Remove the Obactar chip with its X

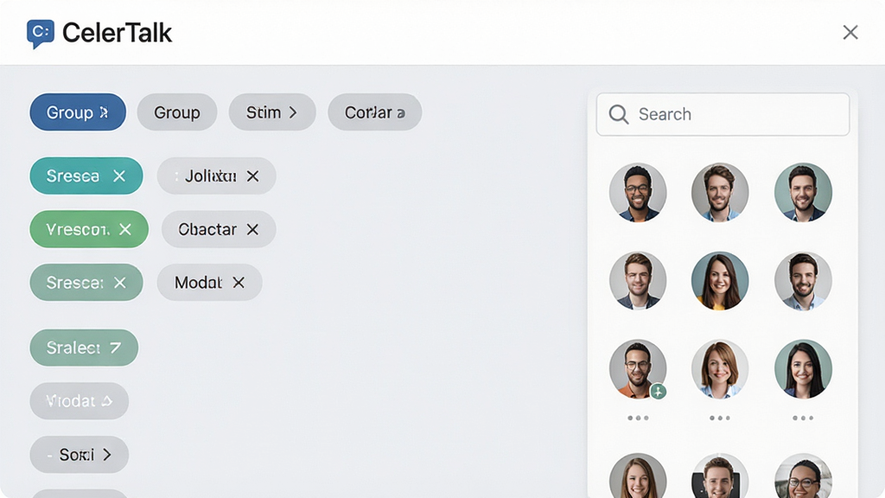point(252,229)
